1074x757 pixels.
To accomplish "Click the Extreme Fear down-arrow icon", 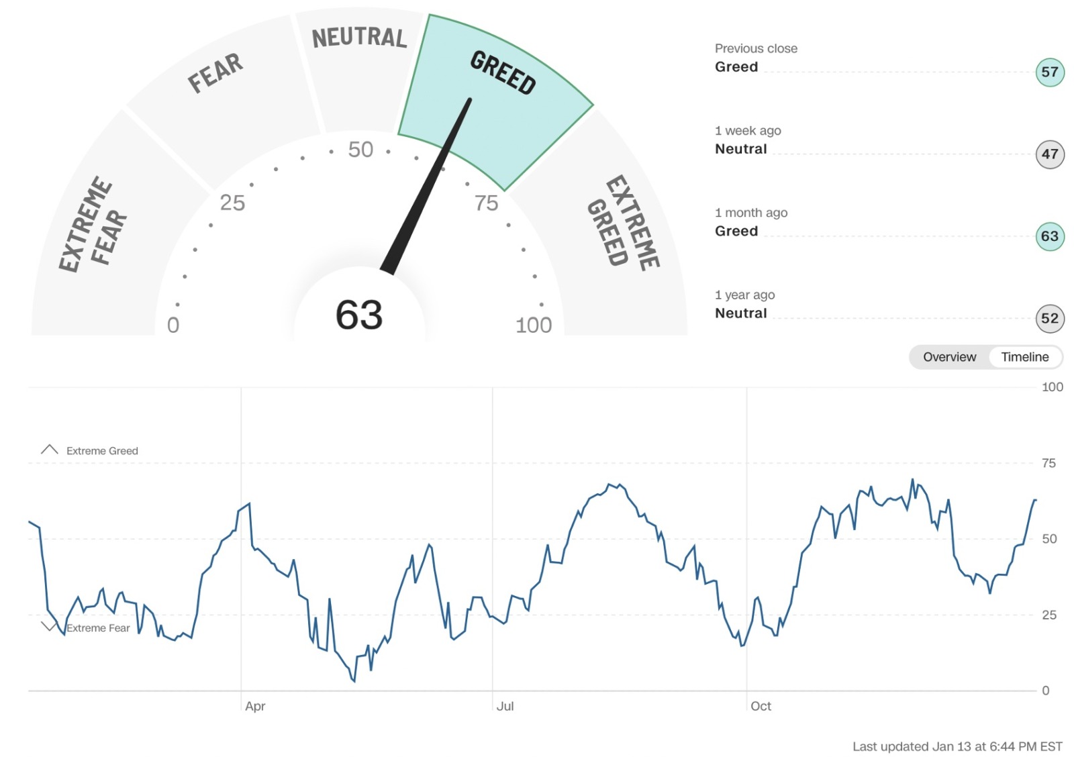I will point(49,627).
